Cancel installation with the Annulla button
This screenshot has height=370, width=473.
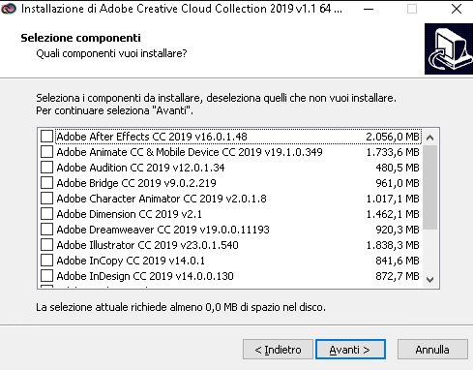tap(432, 350)
